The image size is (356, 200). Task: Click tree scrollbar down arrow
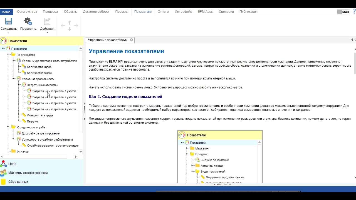(x=81, y=152)
